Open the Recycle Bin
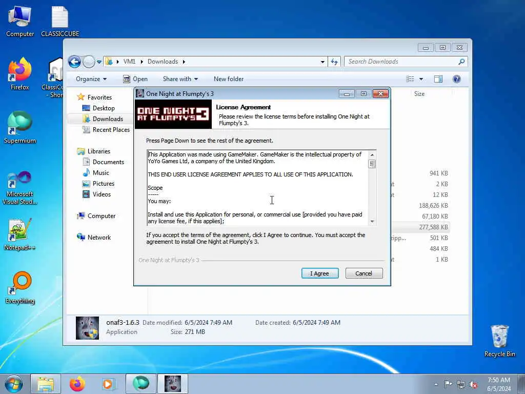The image size is (525, 394). pyautogui.click(x=499, y=341)
